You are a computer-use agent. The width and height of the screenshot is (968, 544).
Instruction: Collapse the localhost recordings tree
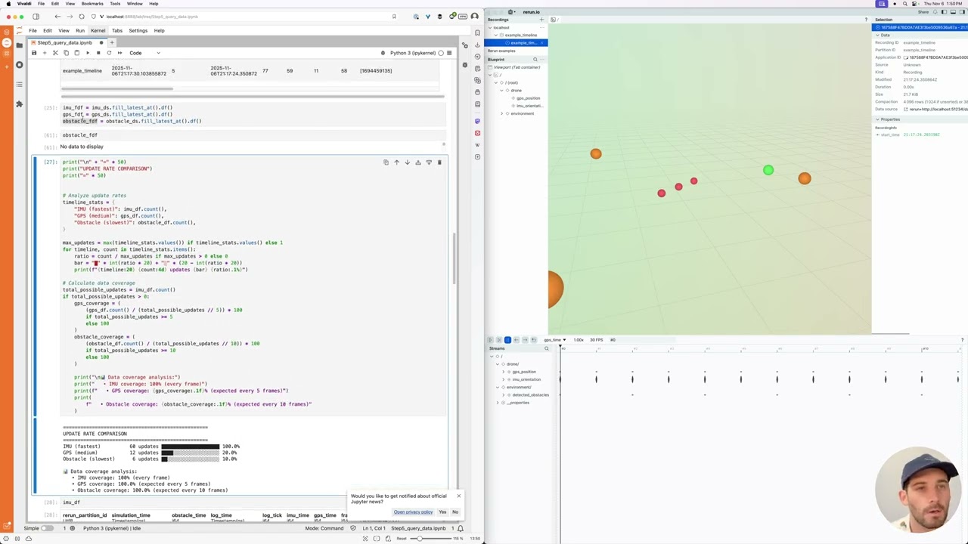pyautogui.click(x=490, y=28)
